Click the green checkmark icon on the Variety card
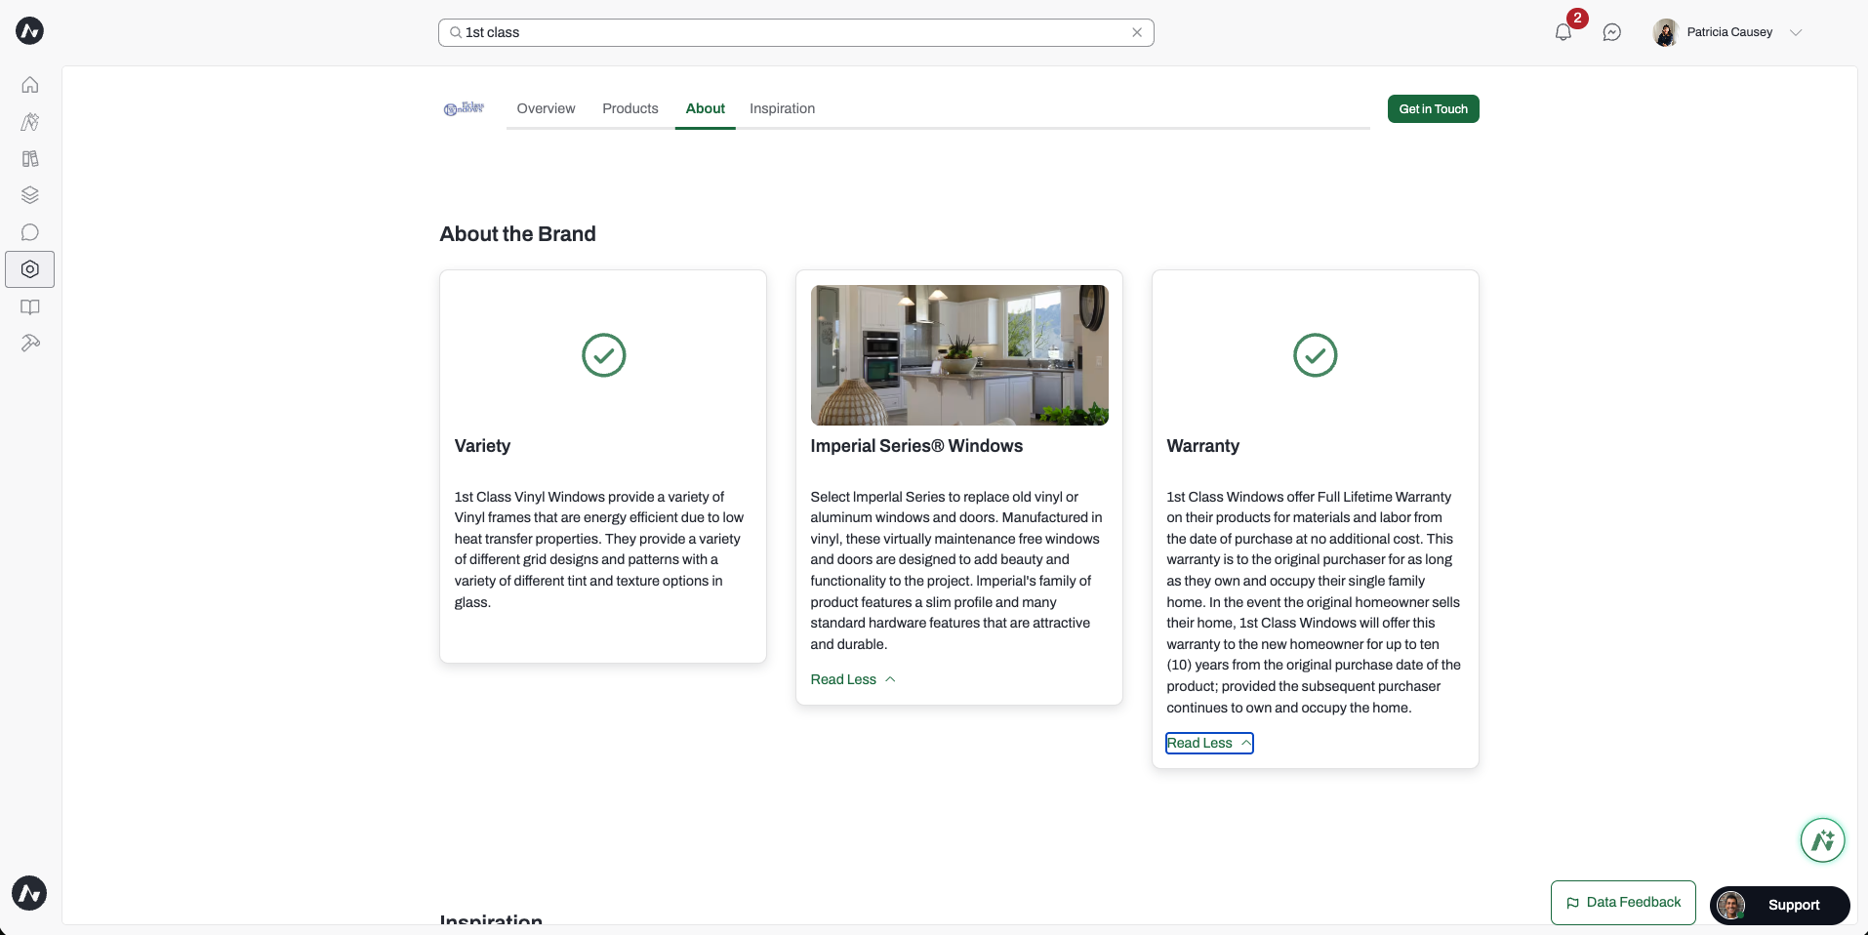 pyautogui.click(x=604, y=355)
